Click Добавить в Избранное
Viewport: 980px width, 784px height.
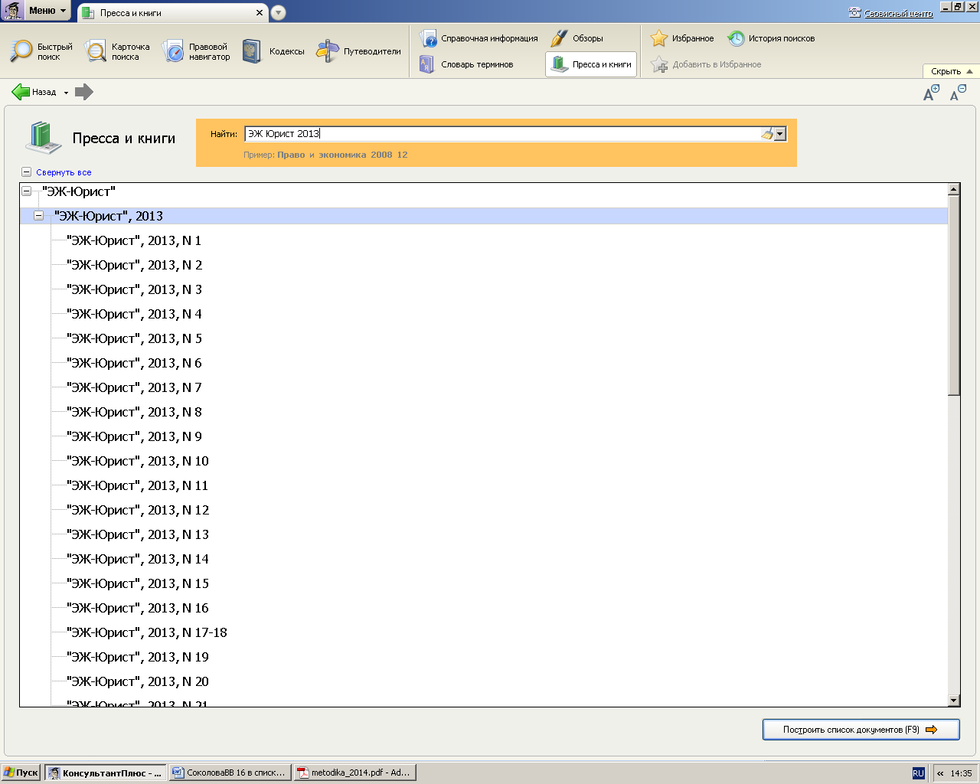[x=705, y=64]
